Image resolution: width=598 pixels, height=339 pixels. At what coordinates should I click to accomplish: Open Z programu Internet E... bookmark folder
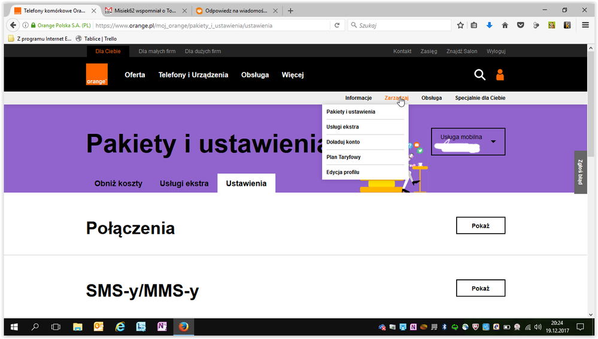tap(40, 38)
